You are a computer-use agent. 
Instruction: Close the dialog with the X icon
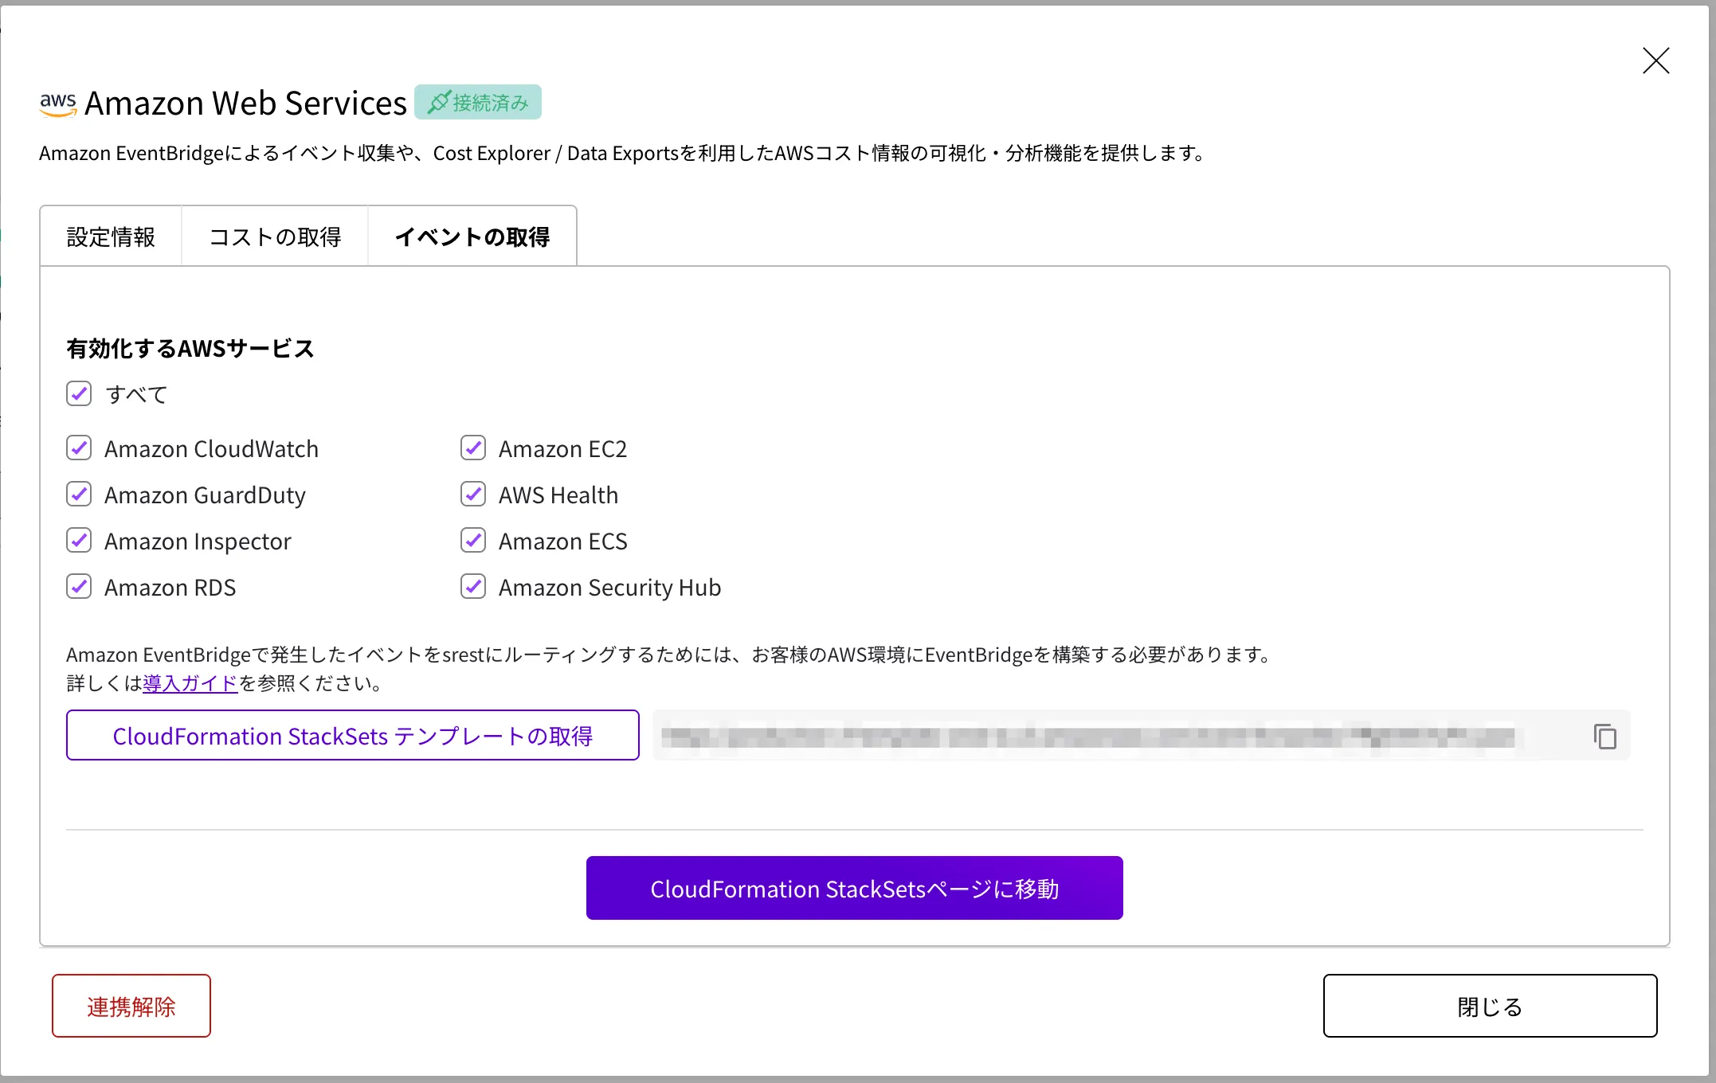tap(1655, 61)
